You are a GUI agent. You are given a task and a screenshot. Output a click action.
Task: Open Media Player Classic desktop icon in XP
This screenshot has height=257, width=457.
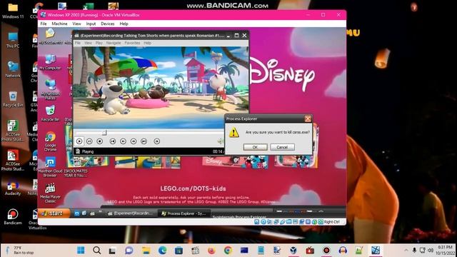50,193
